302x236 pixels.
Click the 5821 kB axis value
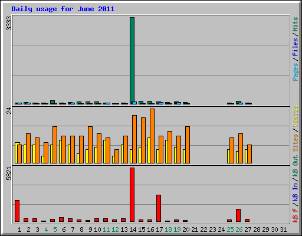click(x=9, y=173)
